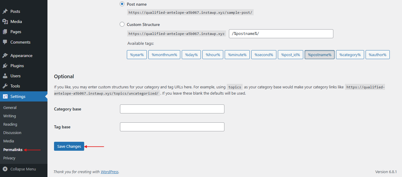Click the Available tags label
The image size is (402, 177).
pos(141,43)
